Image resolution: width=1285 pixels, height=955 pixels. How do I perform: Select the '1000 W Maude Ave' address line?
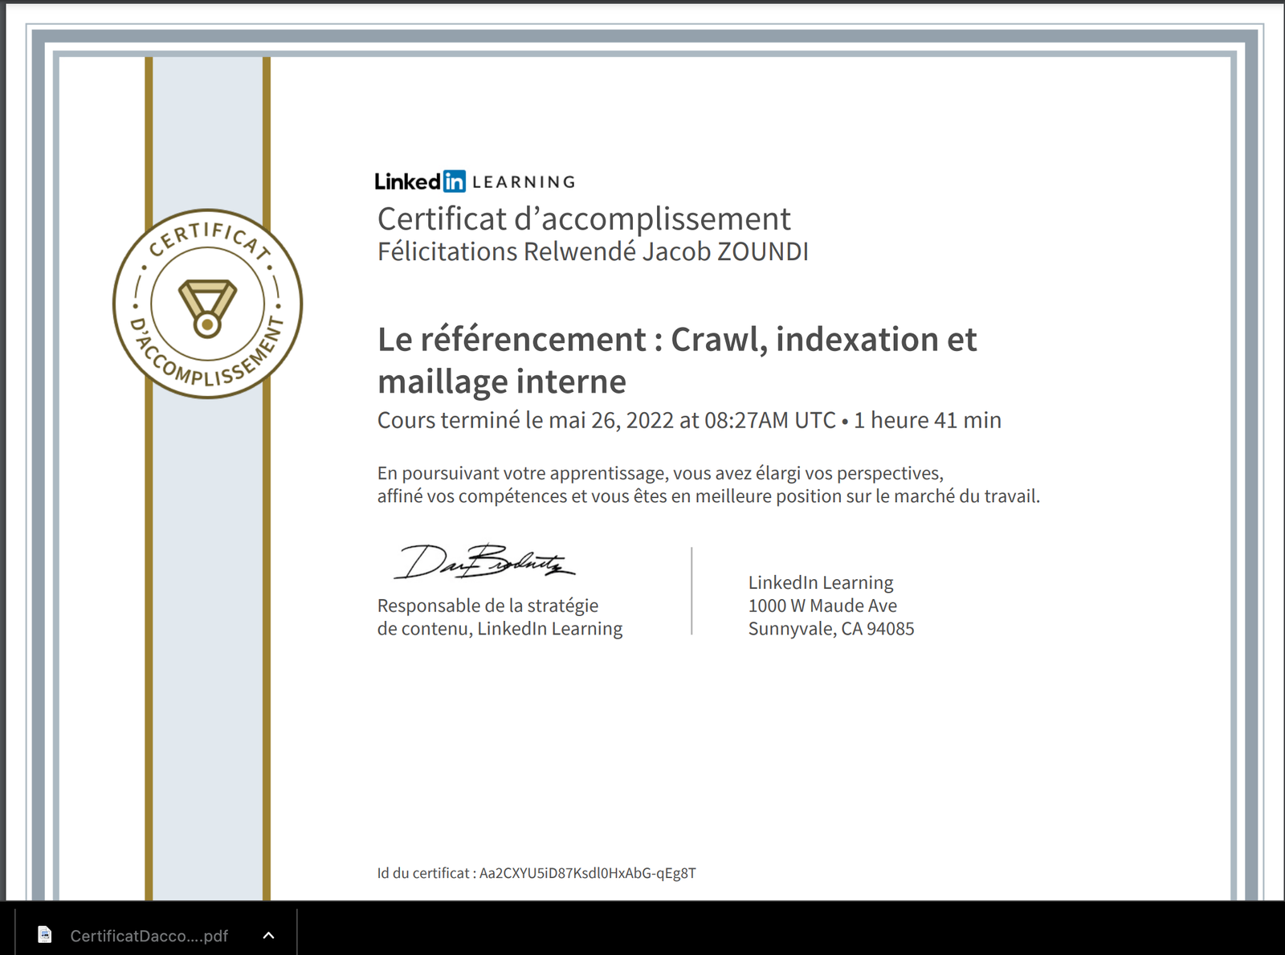822,606
